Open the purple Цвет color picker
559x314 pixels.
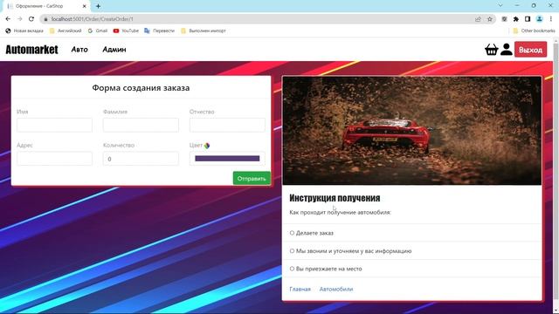[x=227, y=159]
